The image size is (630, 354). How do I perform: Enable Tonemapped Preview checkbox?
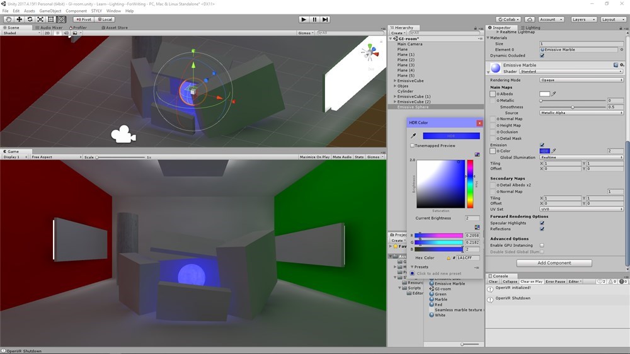(x=412, y=146)
